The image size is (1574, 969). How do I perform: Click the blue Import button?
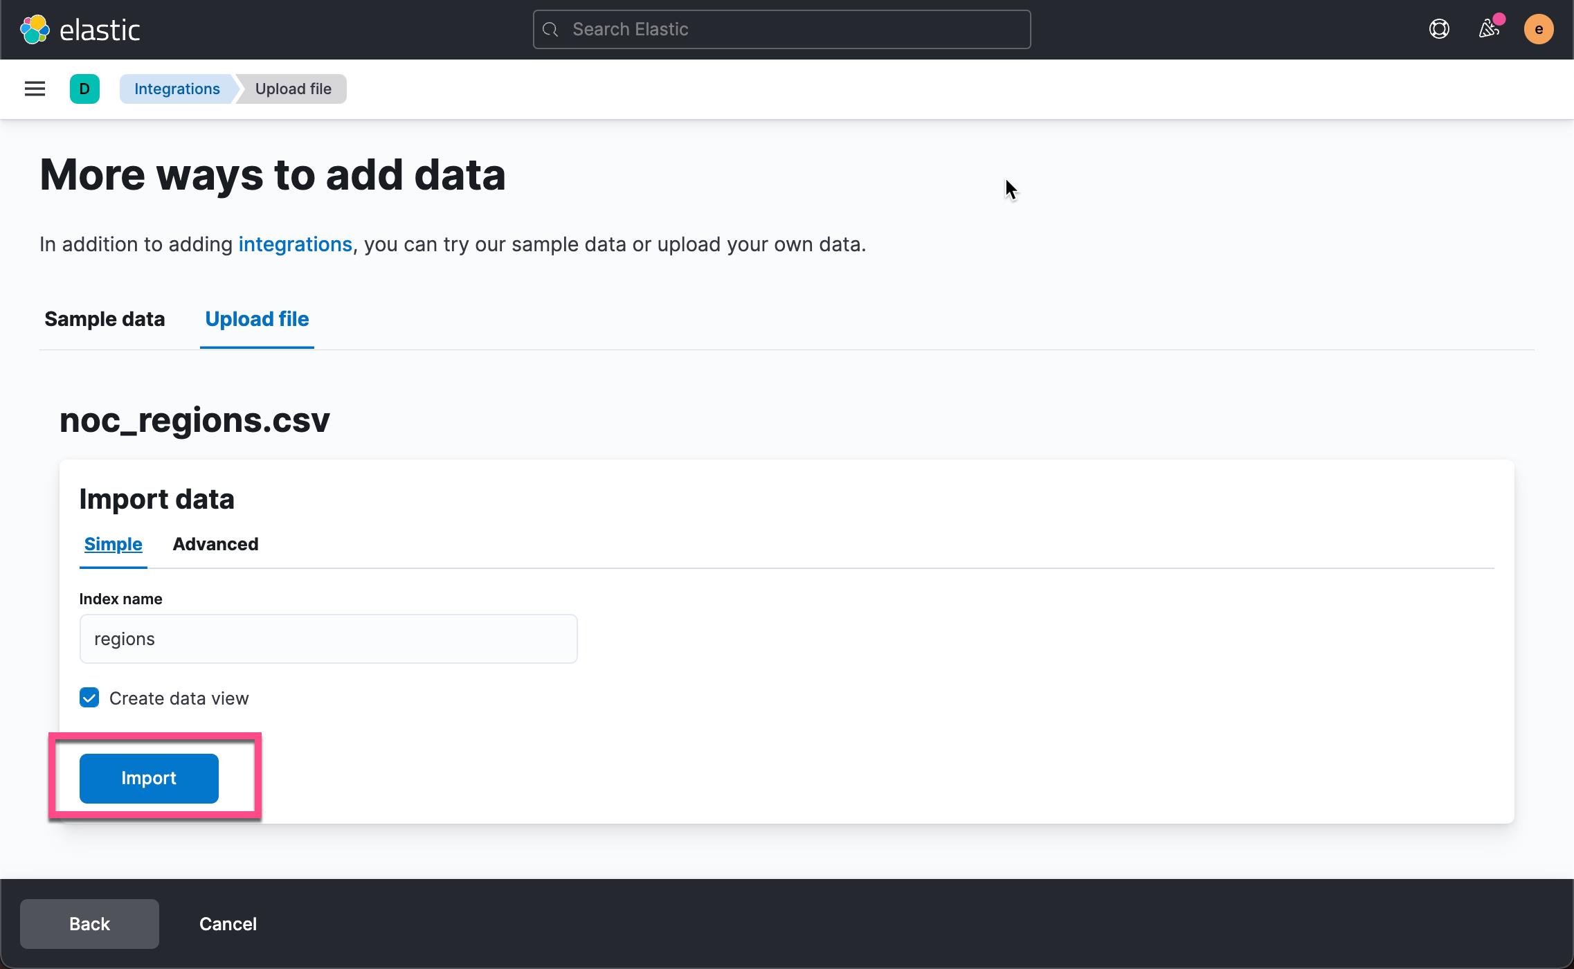click(x=149, y=778)
